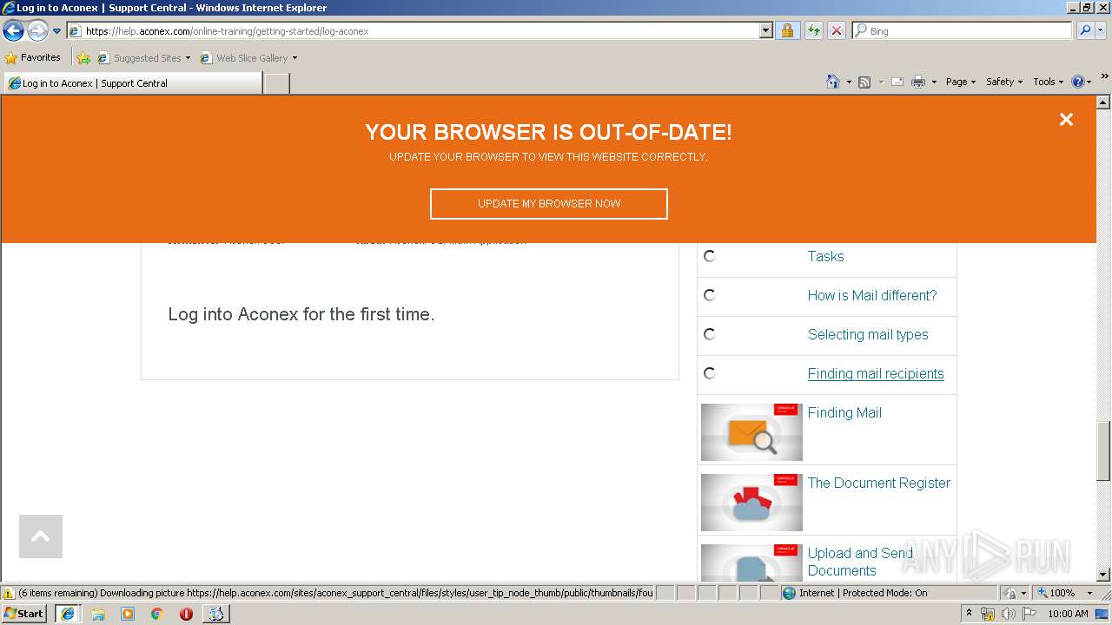Click Internet Explorer taskbar icon
1112x625 pixels.
point(67,613)
